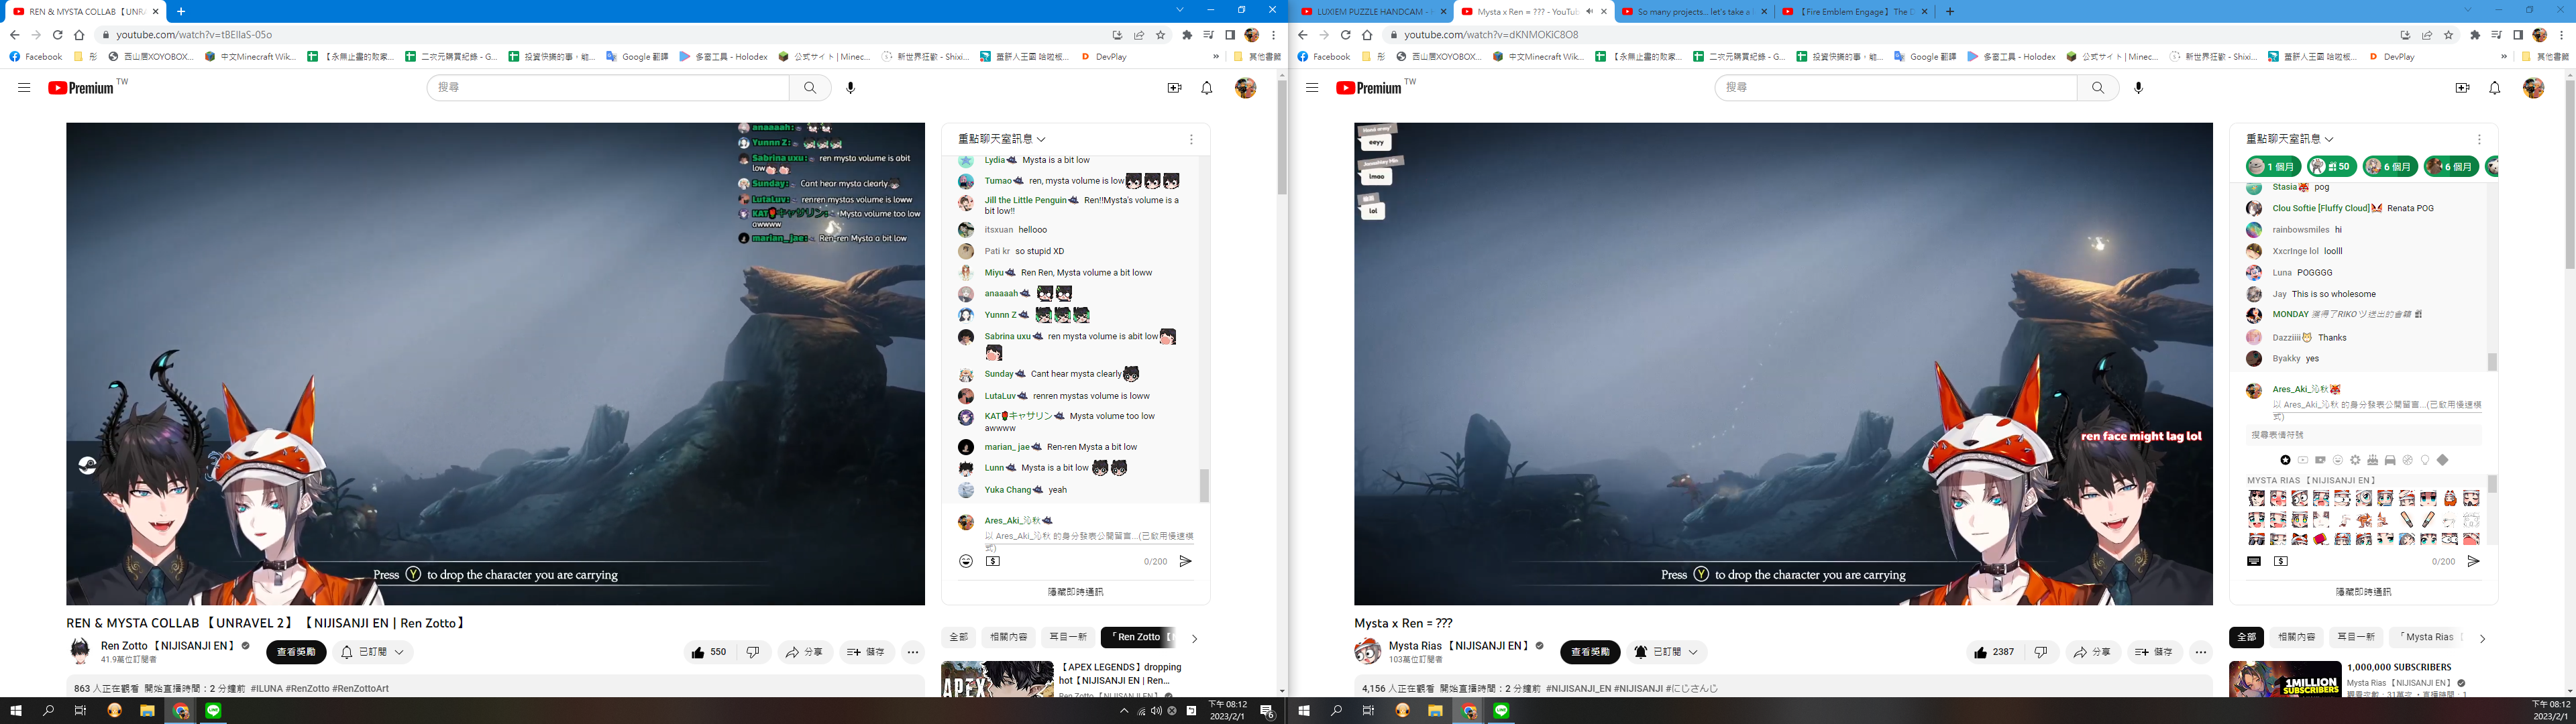Image resolution: width=2576 pixels, height=724 pixels.
Task: Dislike the Mysta Rias video
Action: tap(2041, 652)
